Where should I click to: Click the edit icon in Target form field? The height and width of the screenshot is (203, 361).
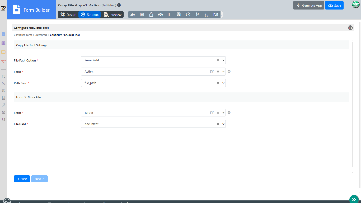pyautogui.click(x=212, y=112)
